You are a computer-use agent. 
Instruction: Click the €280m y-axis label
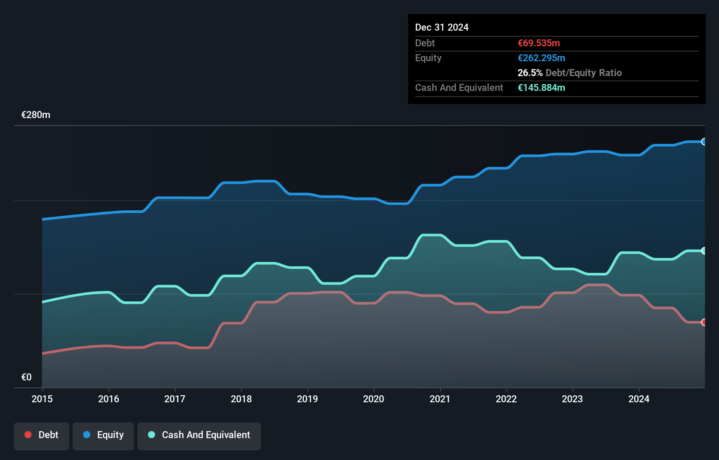36,115
